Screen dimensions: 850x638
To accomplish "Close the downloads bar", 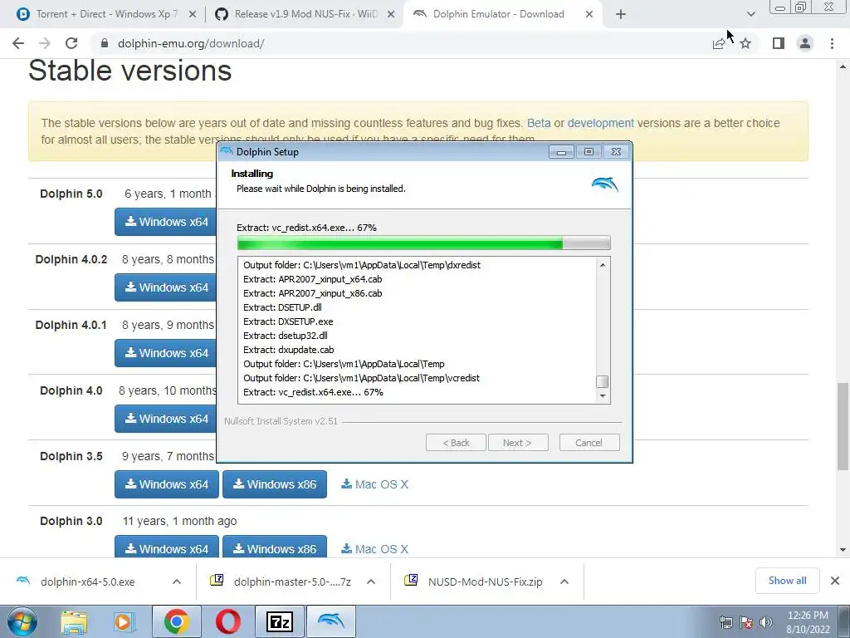I will coord(835,581).
